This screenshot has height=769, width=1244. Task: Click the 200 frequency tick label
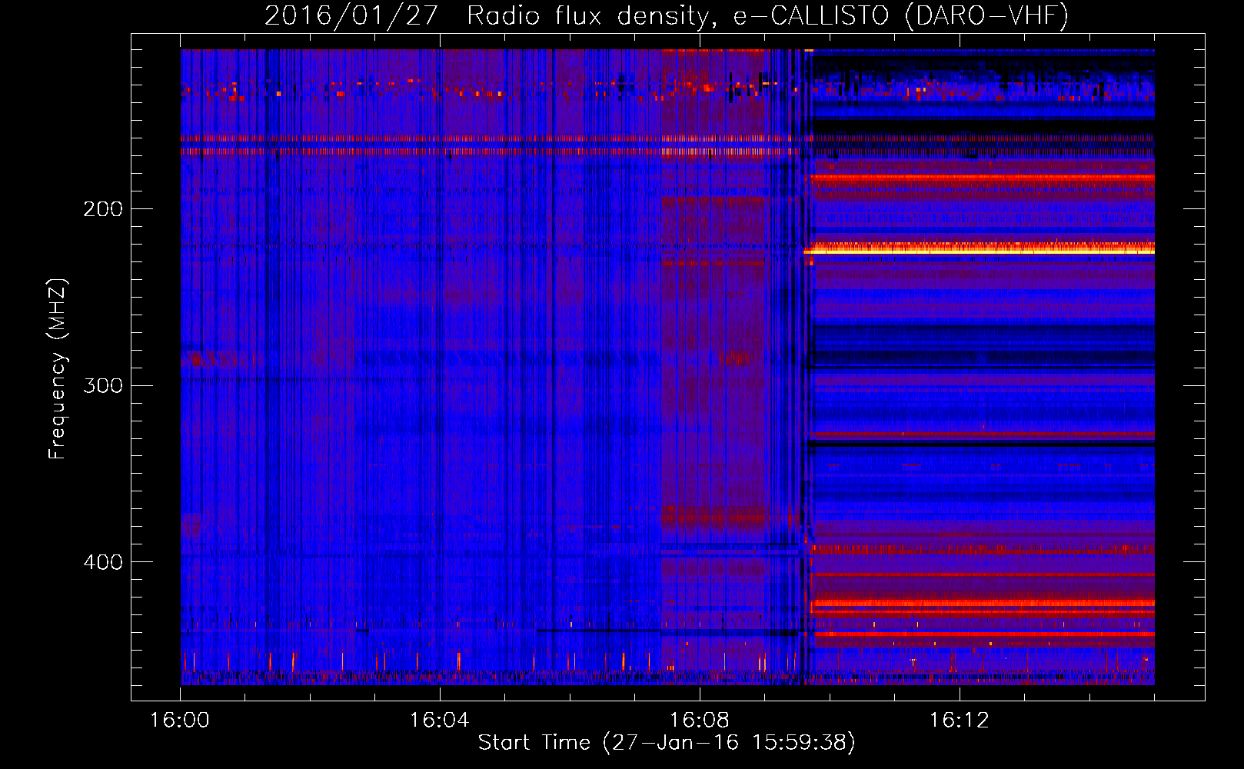coord(103,209)
